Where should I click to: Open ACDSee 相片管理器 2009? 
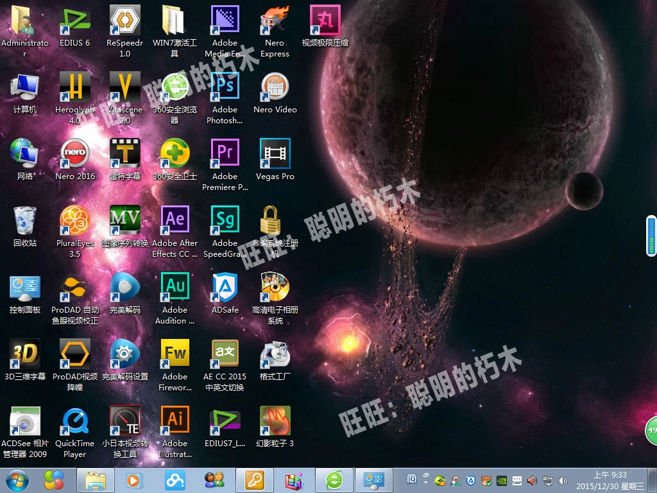(x=24, y=420)
